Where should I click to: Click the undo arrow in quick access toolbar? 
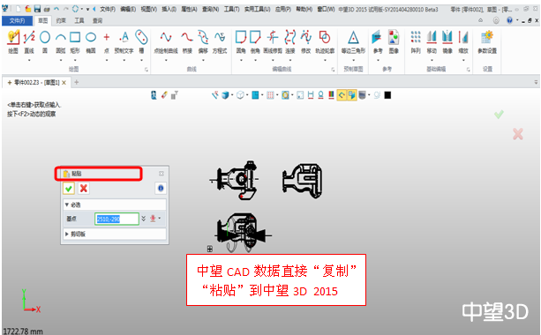point(56,9)
